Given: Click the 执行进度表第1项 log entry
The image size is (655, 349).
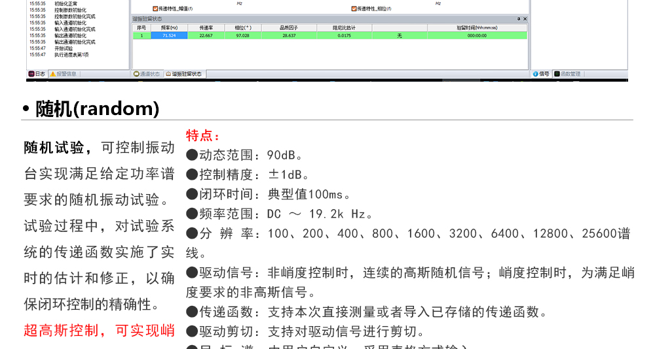Looking at the screenshot, I should pyautogui.click(x=71, y=54).
